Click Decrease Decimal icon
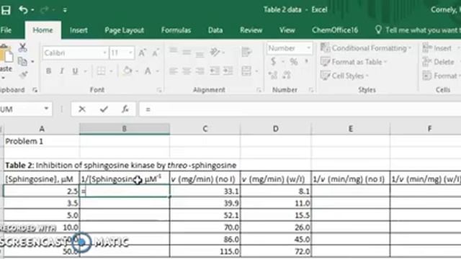Image resolution: width=461 pixels, height=259 pixels. (x=287, y=75)
